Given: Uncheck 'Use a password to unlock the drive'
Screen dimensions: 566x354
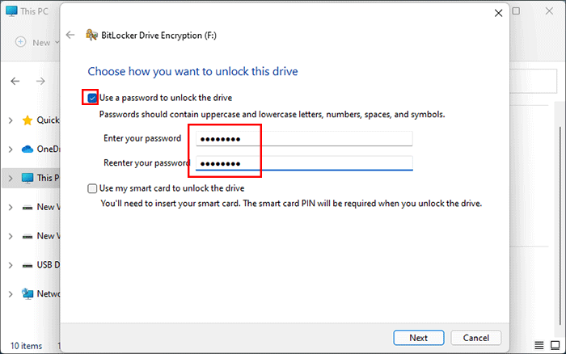Looking at the screenshot, I should 92,99.
